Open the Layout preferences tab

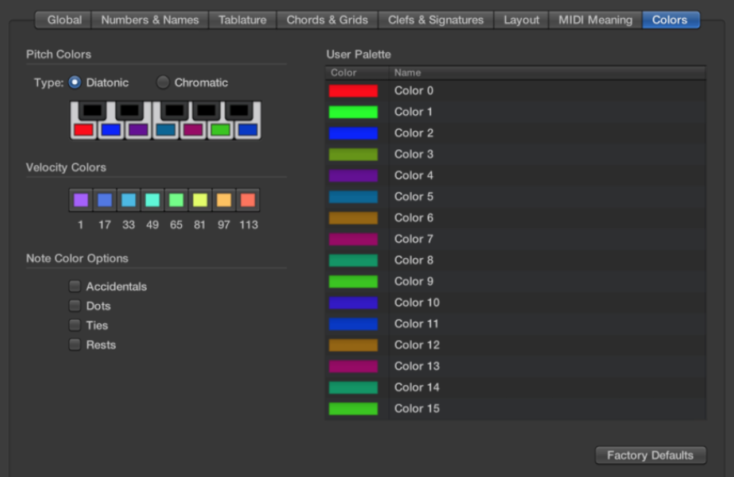tap(520, 20)
